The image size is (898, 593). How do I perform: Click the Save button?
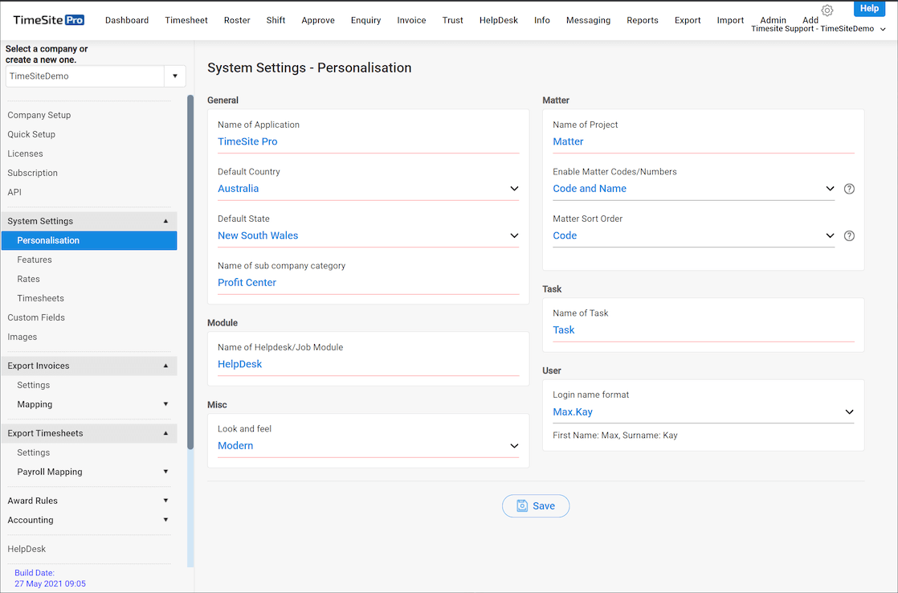[x=536, y=506]
